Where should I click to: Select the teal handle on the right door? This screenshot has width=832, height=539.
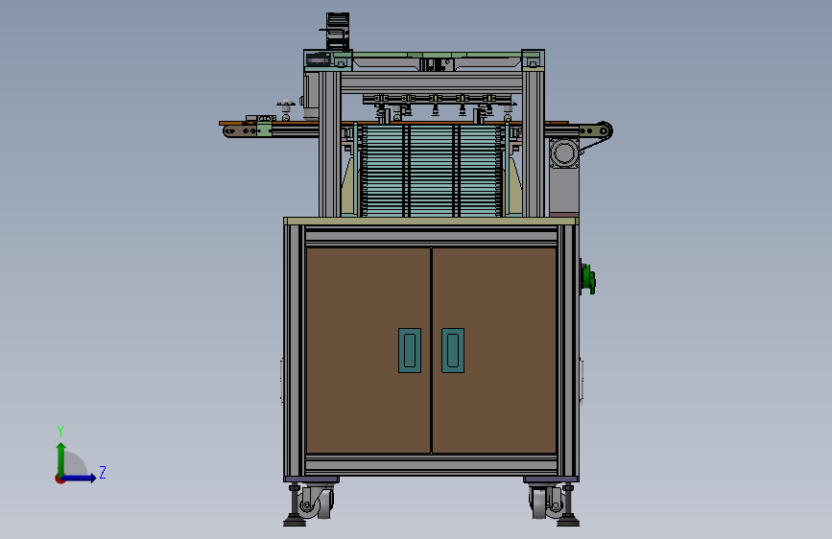tap(453, 350)
